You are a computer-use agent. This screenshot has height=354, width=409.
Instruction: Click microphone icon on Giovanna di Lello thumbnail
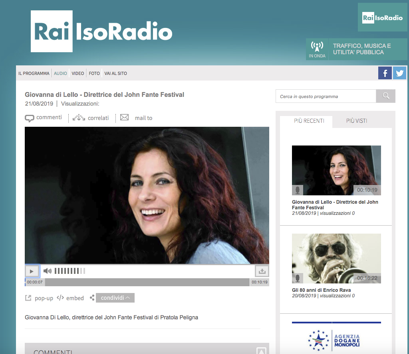pyautogui.click(x=298, y=190)
